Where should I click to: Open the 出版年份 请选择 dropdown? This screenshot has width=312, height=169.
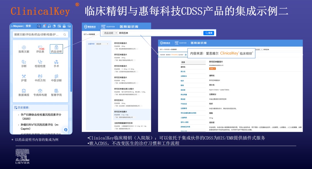point(103,44)
